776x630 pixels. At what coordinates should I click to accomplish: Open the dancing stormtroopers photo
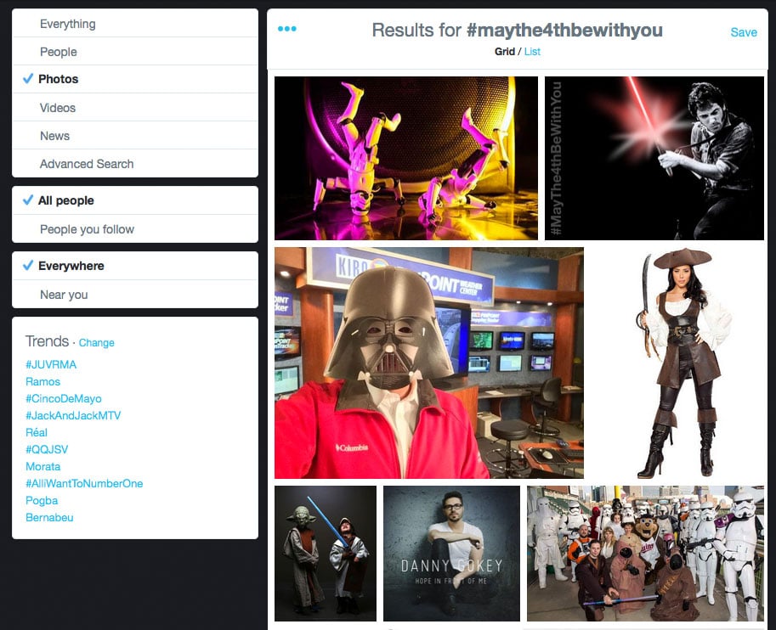405,158
